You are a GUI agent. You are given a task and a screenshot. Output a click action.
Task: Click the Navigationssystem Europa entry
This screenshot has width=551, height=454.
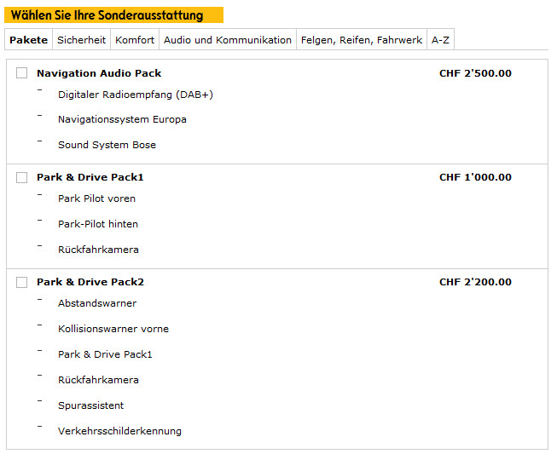pyautogui.click(x=122, y=119)
